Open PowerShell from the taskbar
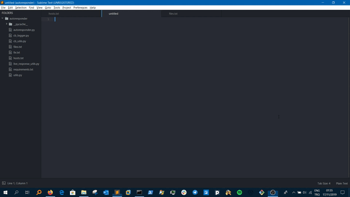 150,192
